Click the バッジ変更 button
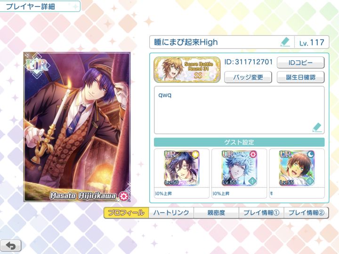The image size is (339, 254). pyautogui.click(x=248, y=77)
